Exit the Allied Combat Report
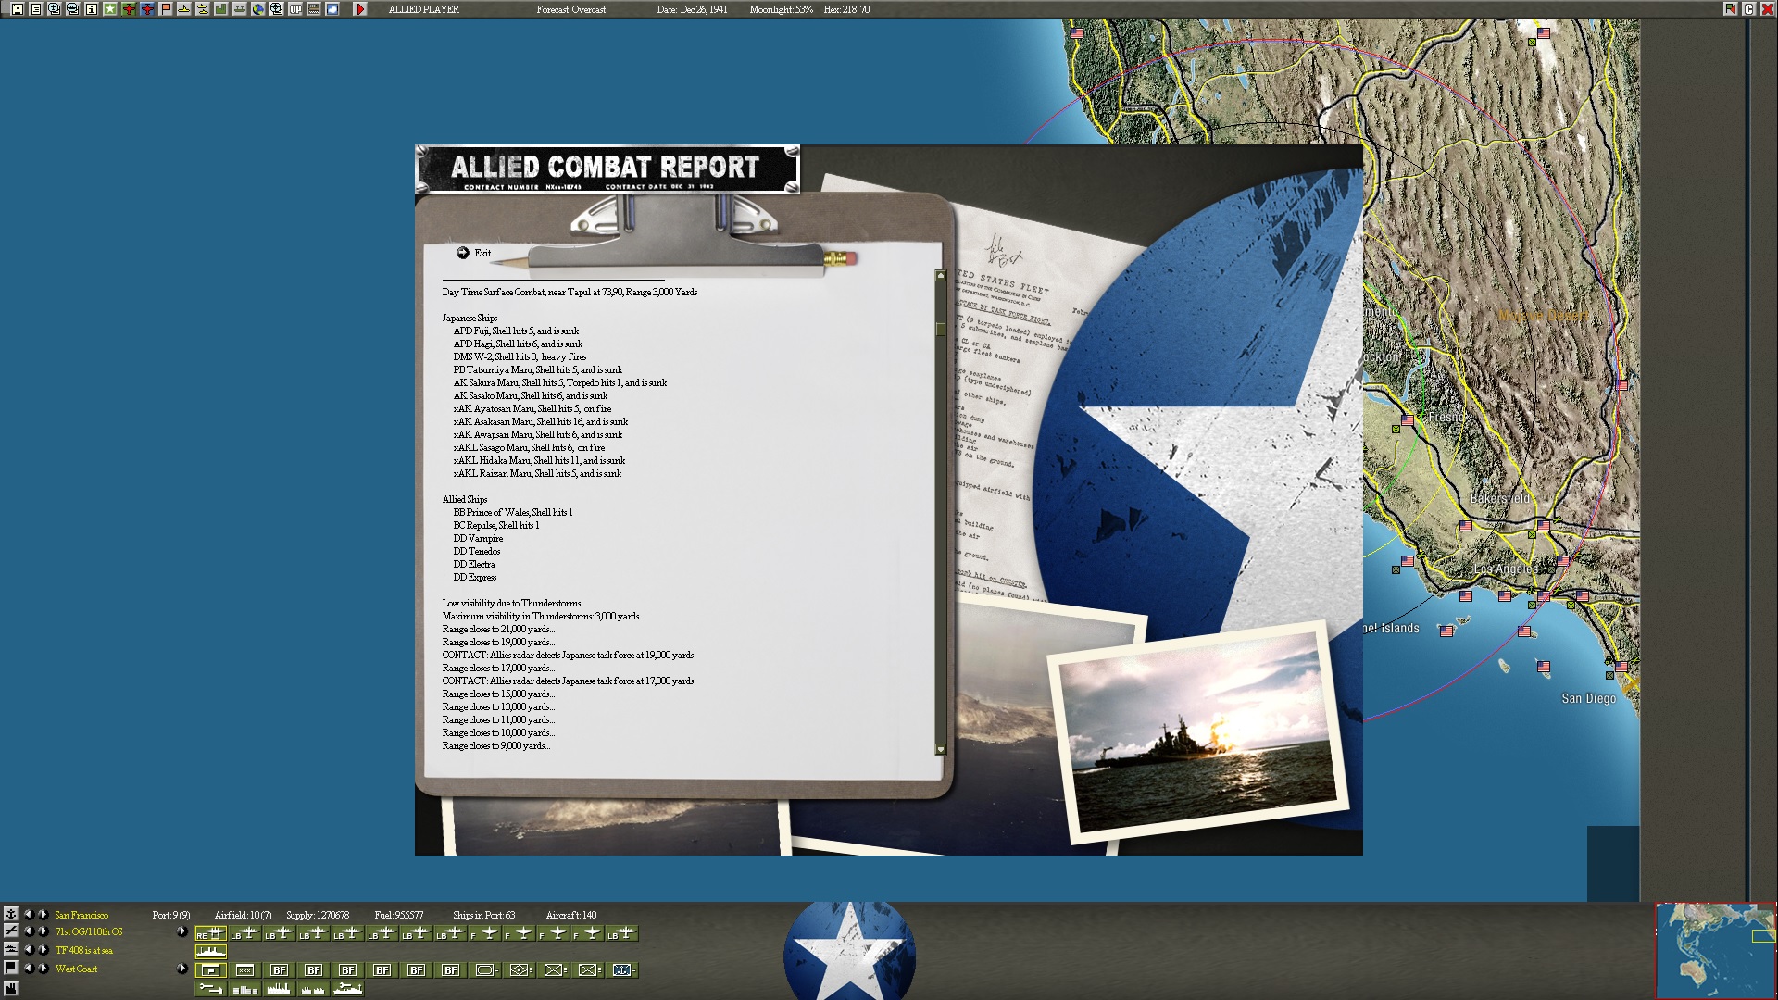 473,253
